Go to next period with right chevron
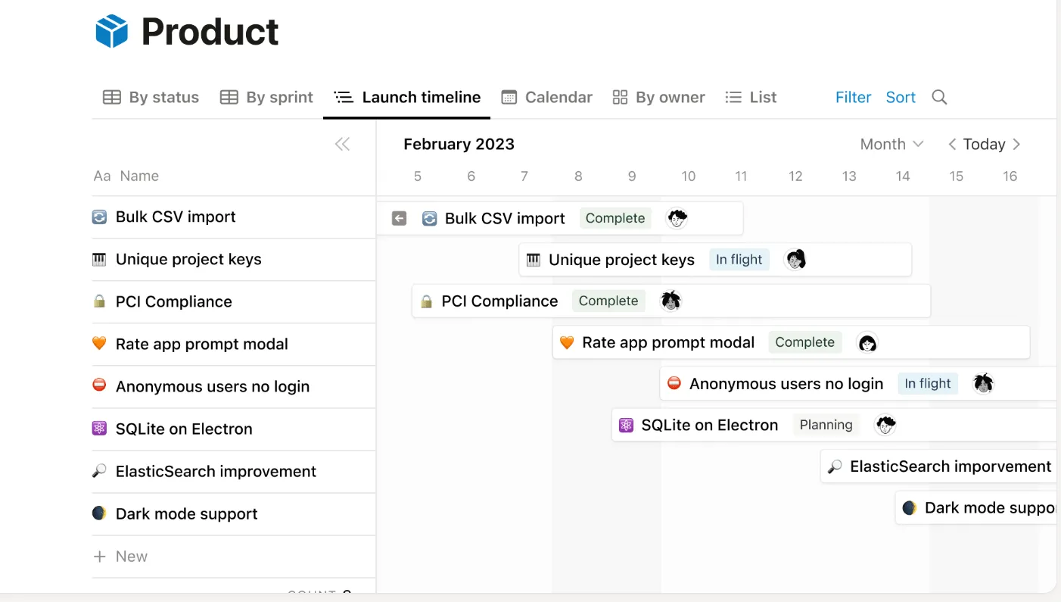The image size is (1061, 602). (x=1016, y=144)
